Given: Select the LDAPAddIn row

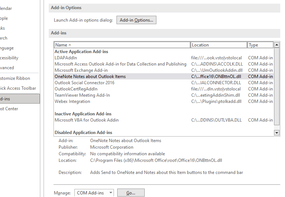Looking at the screenshot, I should (x=164, y=58).
